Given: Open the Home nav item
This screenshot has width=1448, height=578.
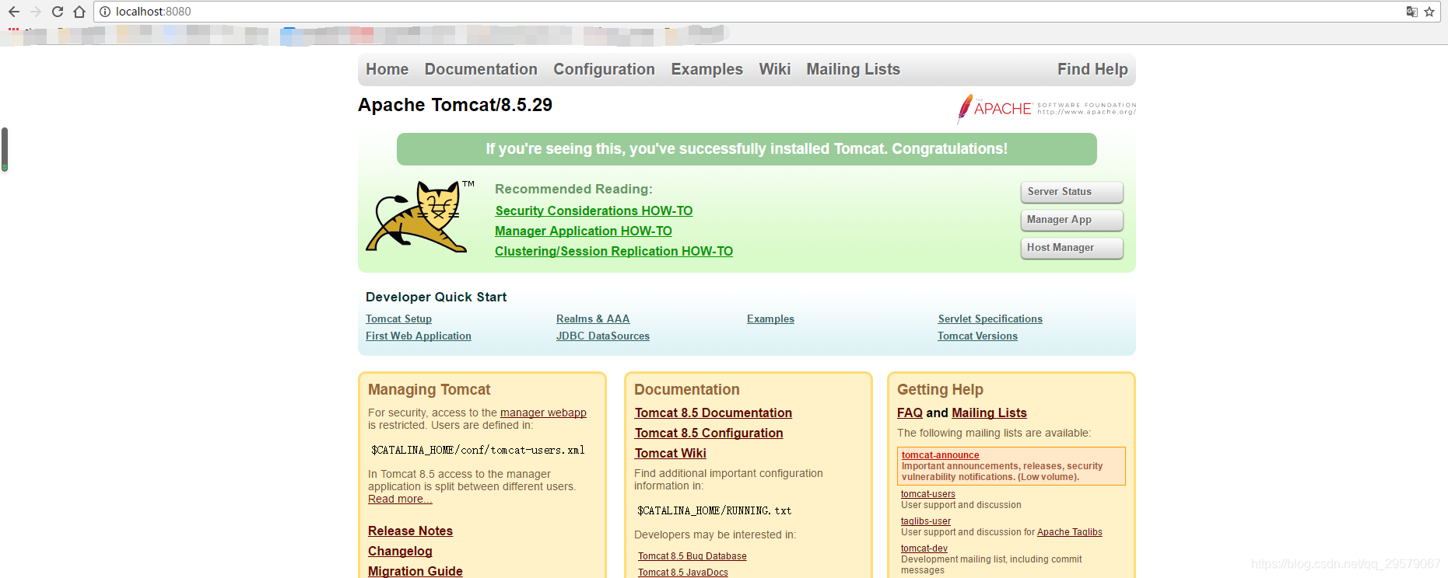Looking at the screenshot, I should (x=387, y=69).
